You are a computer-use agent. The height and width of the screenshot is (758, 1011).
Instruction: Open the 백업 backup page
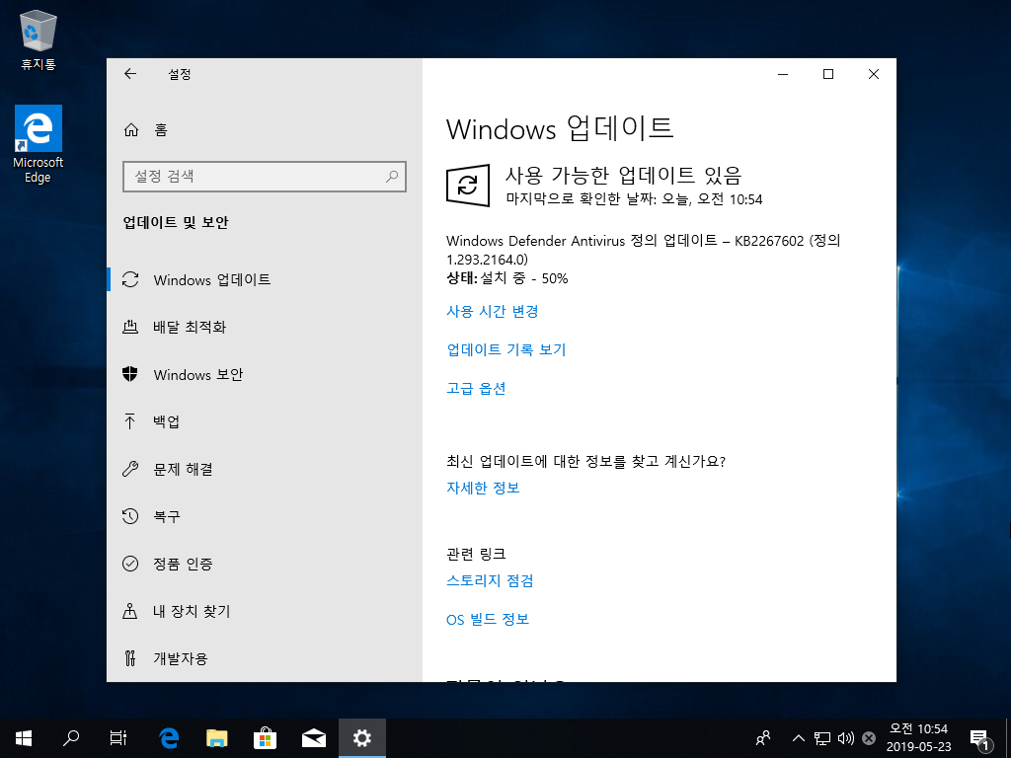point(265,421)
